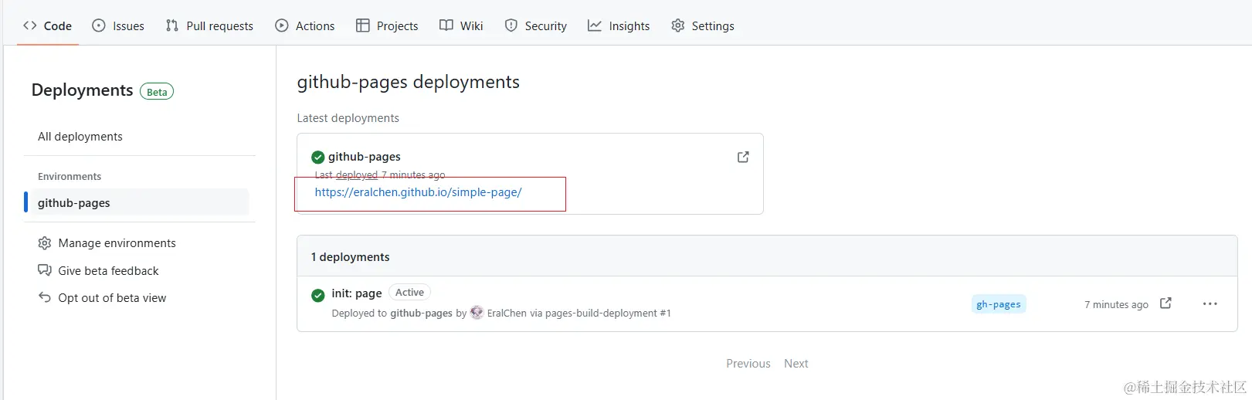Image resolution: width=1252 pixels, height=400 pixels.
Task: Open the Code tab
Action: [48, 25]
